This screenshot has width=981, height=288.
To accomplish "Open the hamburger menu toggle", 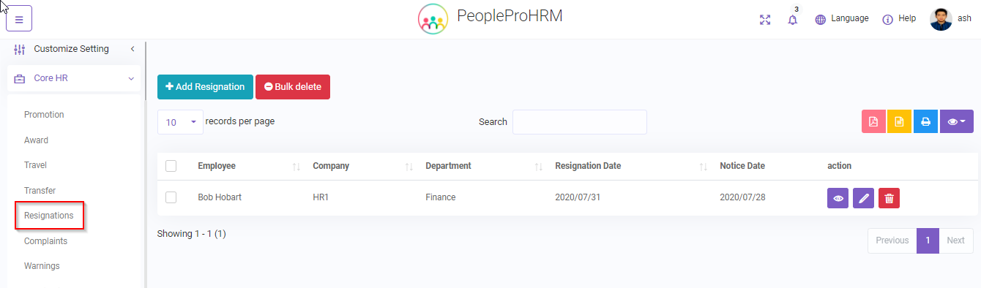I will 19,19.
